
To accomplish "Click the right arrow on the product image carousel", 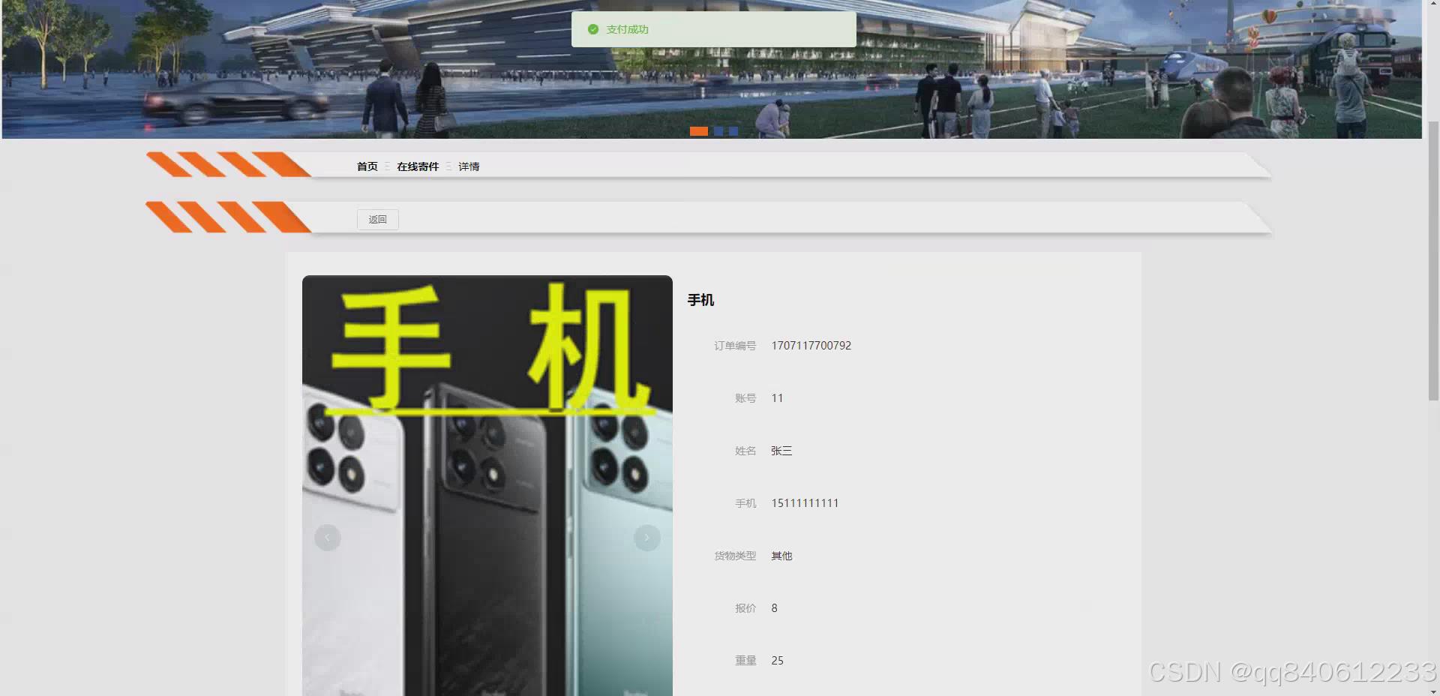I will click(x=646, y=537).
